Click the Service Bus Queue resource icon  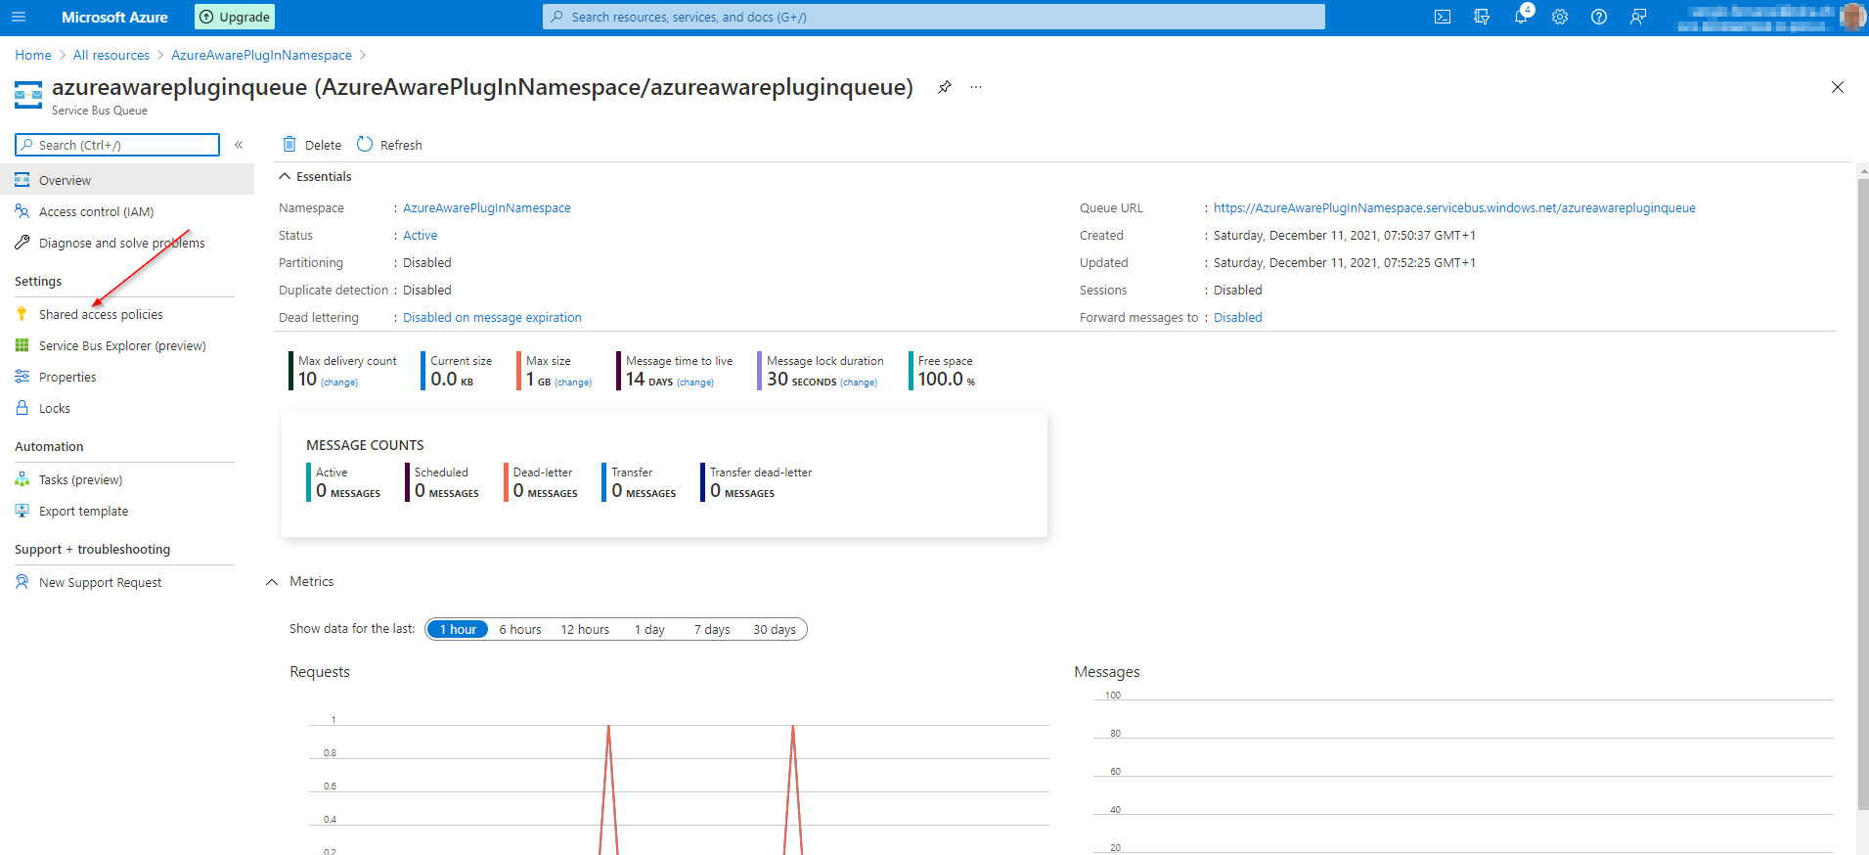coord(28,95)
